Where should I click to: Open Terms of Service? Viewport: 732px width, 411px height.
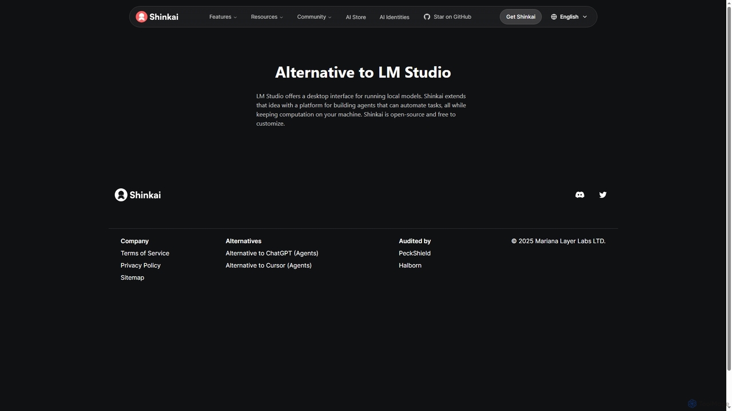click(x=145, y=253)
